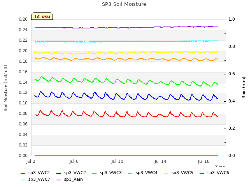Click the 1.0 rain axis tick label
The height and width of the screenshot is (187, 249).
(231, 19)
